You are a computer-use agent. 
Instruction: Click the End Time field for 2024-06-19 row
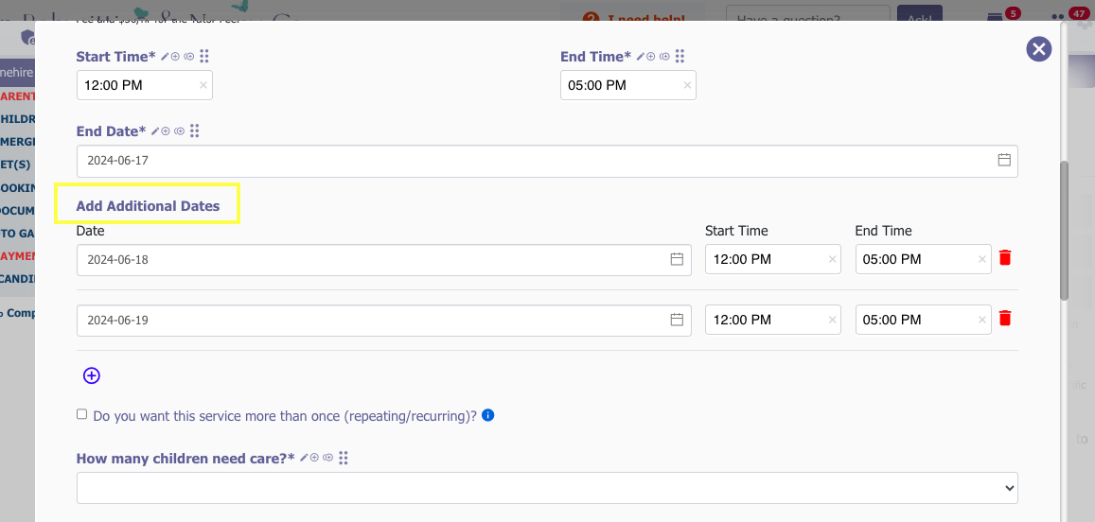916,320
